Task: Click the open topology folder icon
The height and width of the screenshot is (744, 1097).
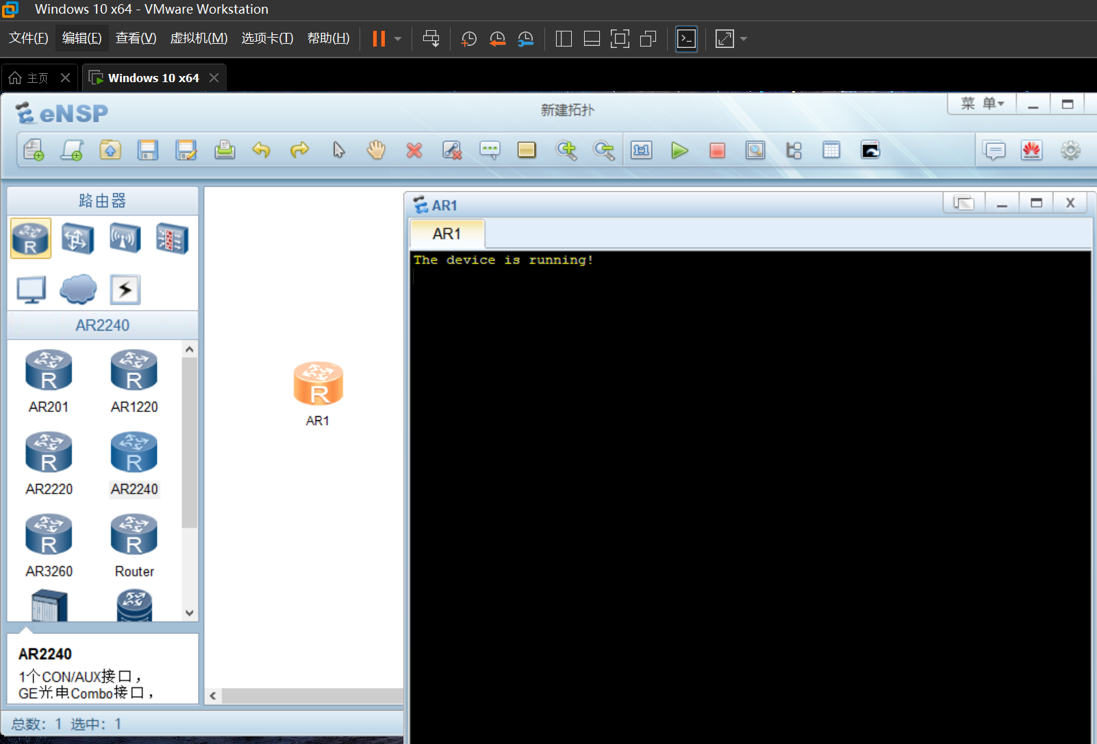Action: click(110, 150)
